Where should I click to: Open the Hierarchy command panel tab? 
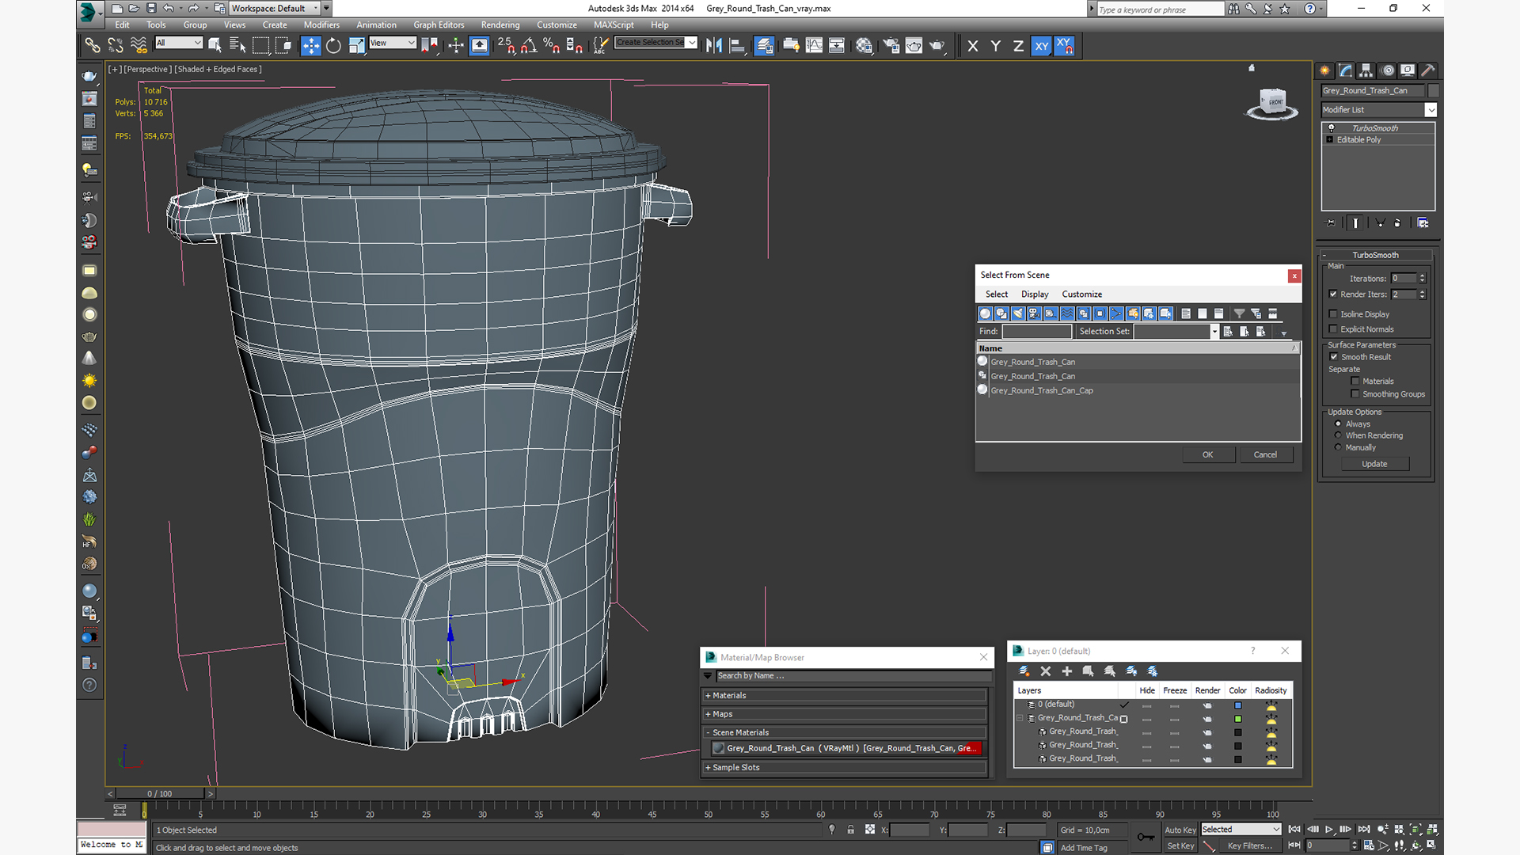(1366, 70)
